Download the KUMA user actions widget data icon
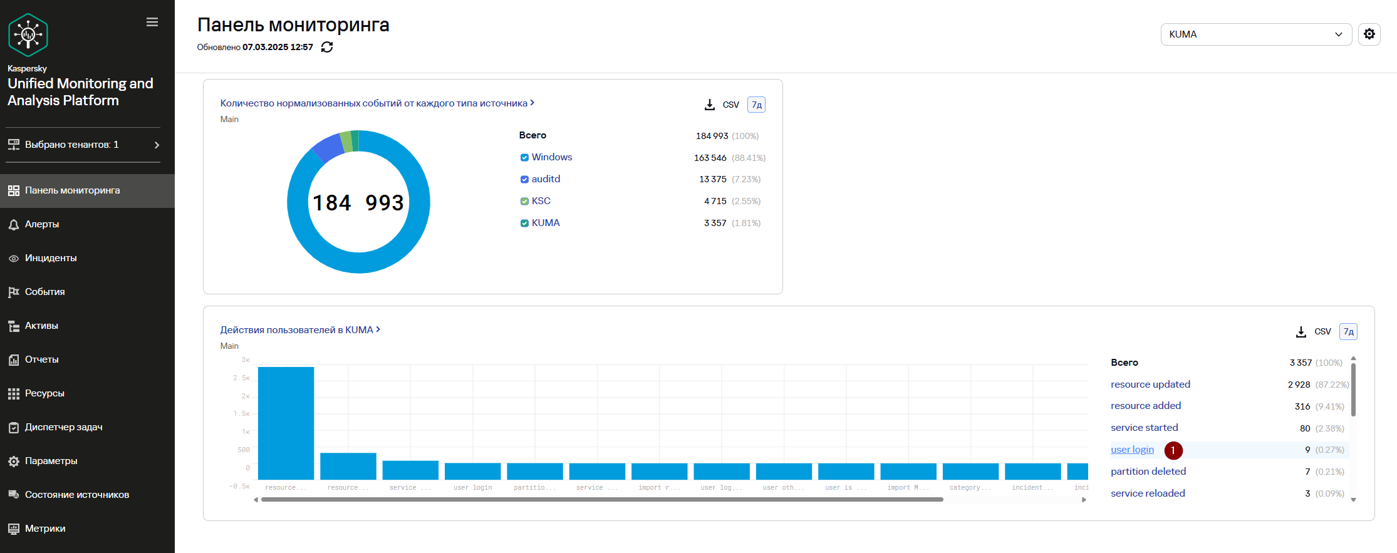1397x553 pixels. coord(1301,331)
